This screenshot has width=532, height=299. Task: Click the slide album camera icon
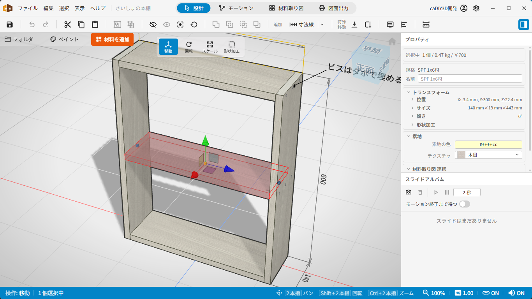point(409,192)
